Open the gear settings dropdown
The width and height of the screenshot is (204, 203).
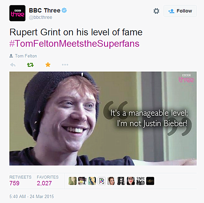[156, 11]
